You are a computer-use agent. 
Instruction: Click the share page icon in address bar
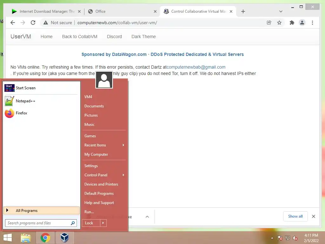[x=269, y=23]
